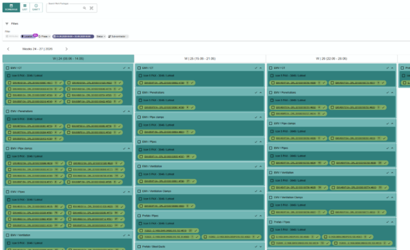Click the clear icon in the search box
The image size is (410, 250).
[92, 8]
